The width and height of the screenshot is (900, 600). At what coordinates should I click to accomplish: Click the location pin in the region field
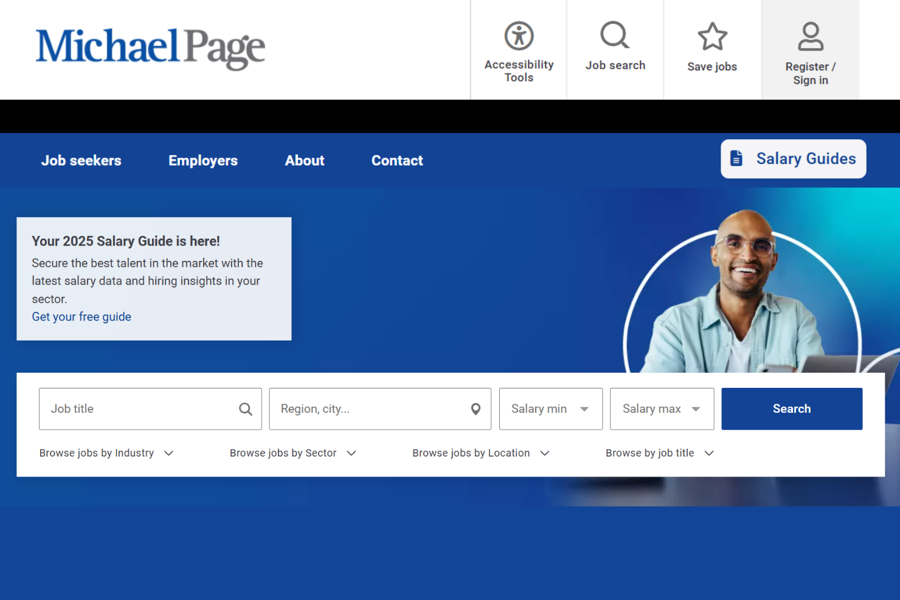[476, 409]
